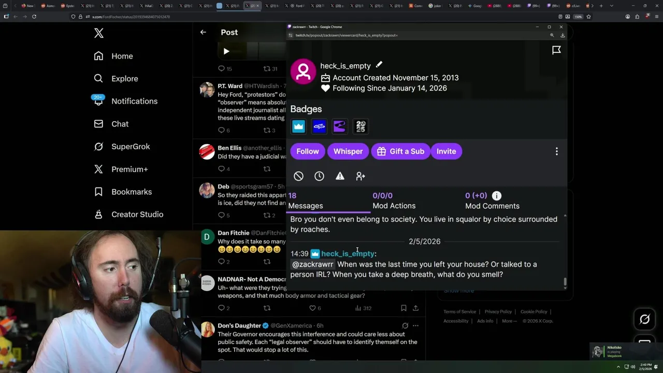Open Bookmarks in the X sidebar
Image resolution: width=663 pixels, height=373 pixels.
pos(123,192)
